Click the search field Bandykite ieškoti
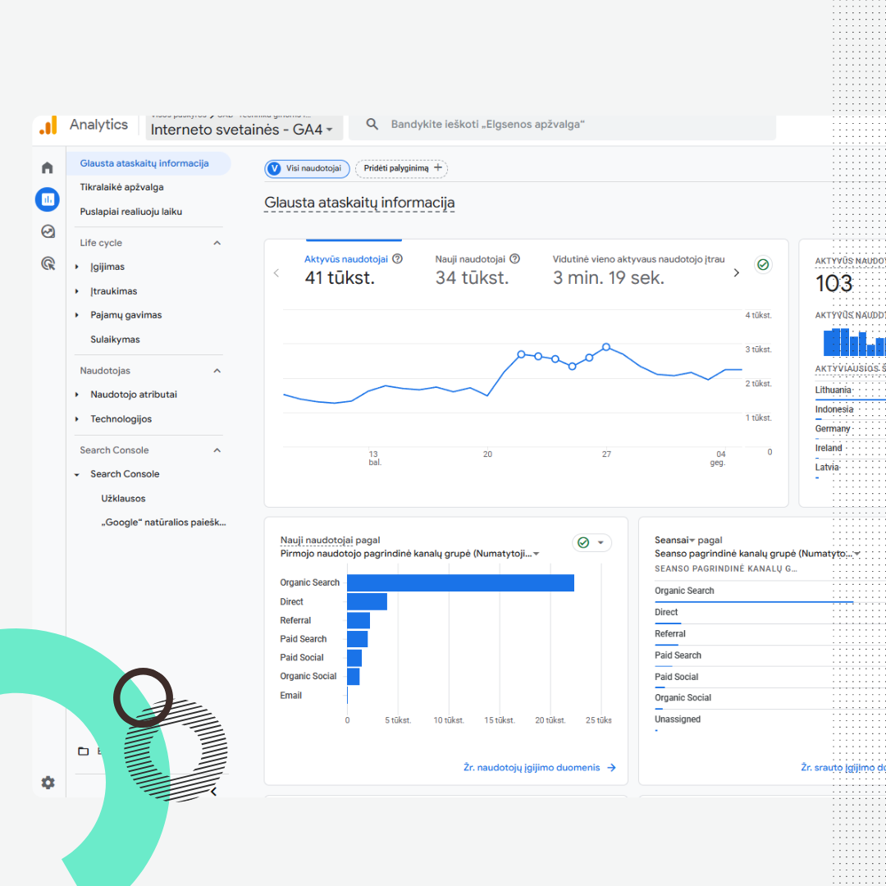The height and width of the screenshot is (886, 886). click(566, 125)
